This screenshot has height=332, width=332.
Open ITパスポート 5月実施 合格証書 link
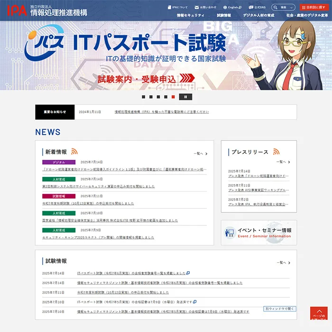[135, 302]
